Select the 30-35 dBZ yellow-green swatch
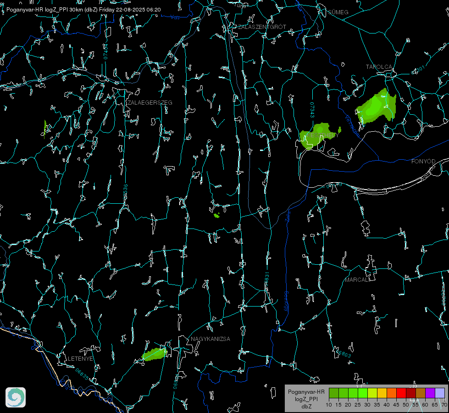Screen dimensions: 449x413 point(372,393)
